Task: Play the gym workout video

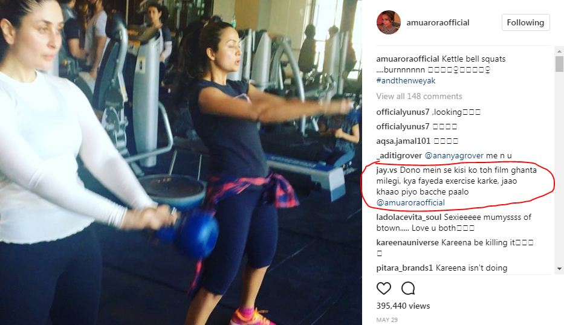Action: pyautogui.click(x=181, y=162)
